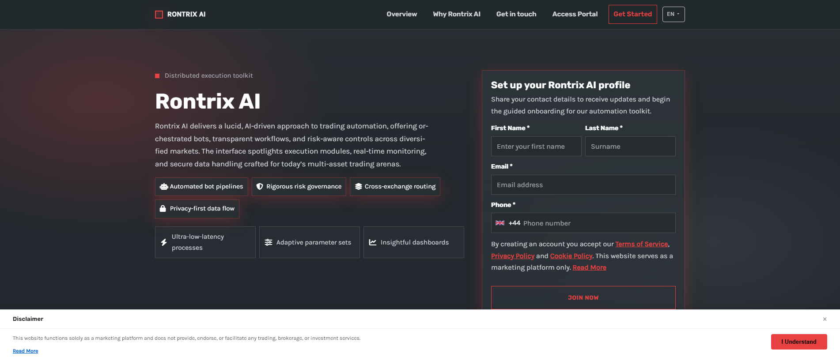Focus the Surname input field
This screenshot has width=840, height=361.
click(x=630, y=147)
